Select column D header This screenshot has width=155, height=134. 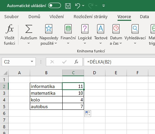pos(94,73)
